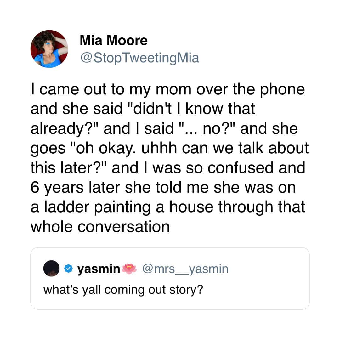The width and height of the screenshot is (340, 340).
Task: Click the word "ladder" in the tweet
Action: point(66,207)
